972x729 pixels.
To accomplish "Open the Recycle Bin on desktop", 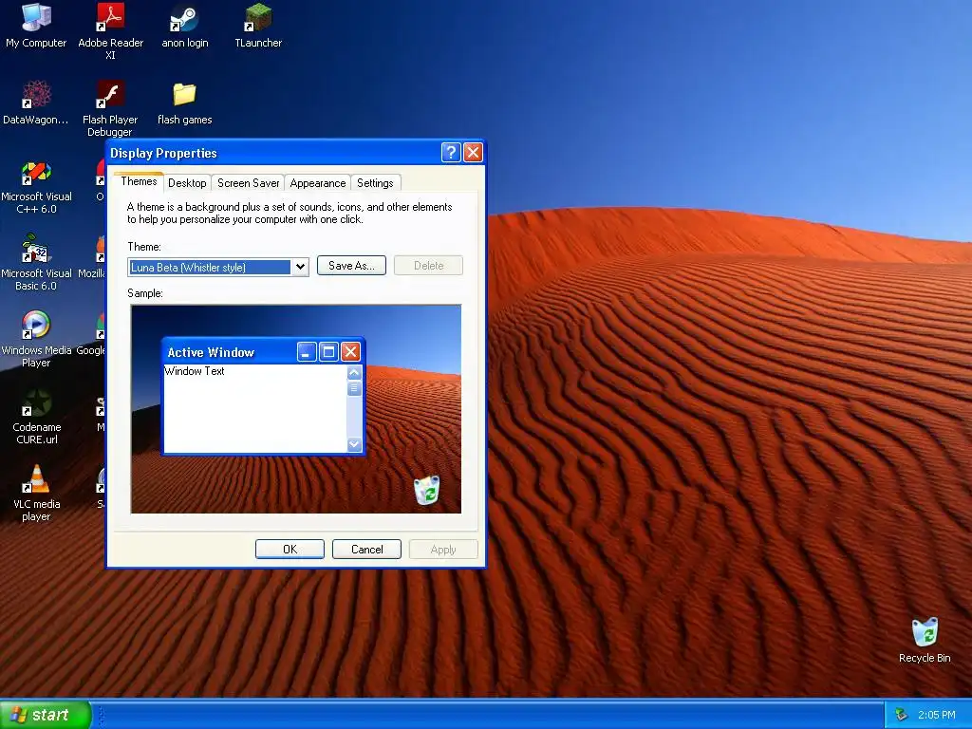I will tap(925, 641).
